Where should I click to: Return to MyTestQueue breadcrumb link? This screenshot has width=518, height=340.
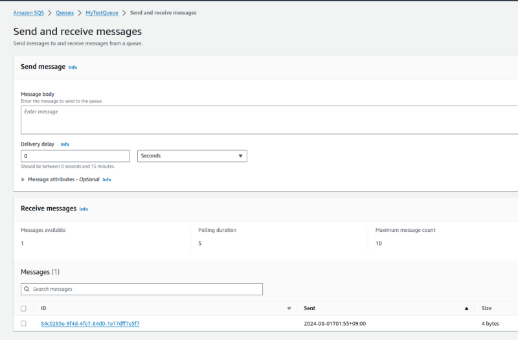click(x=102, y=13)
